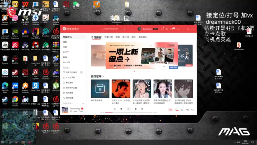Seek using the song progress bar

click(x=128, y=112)
